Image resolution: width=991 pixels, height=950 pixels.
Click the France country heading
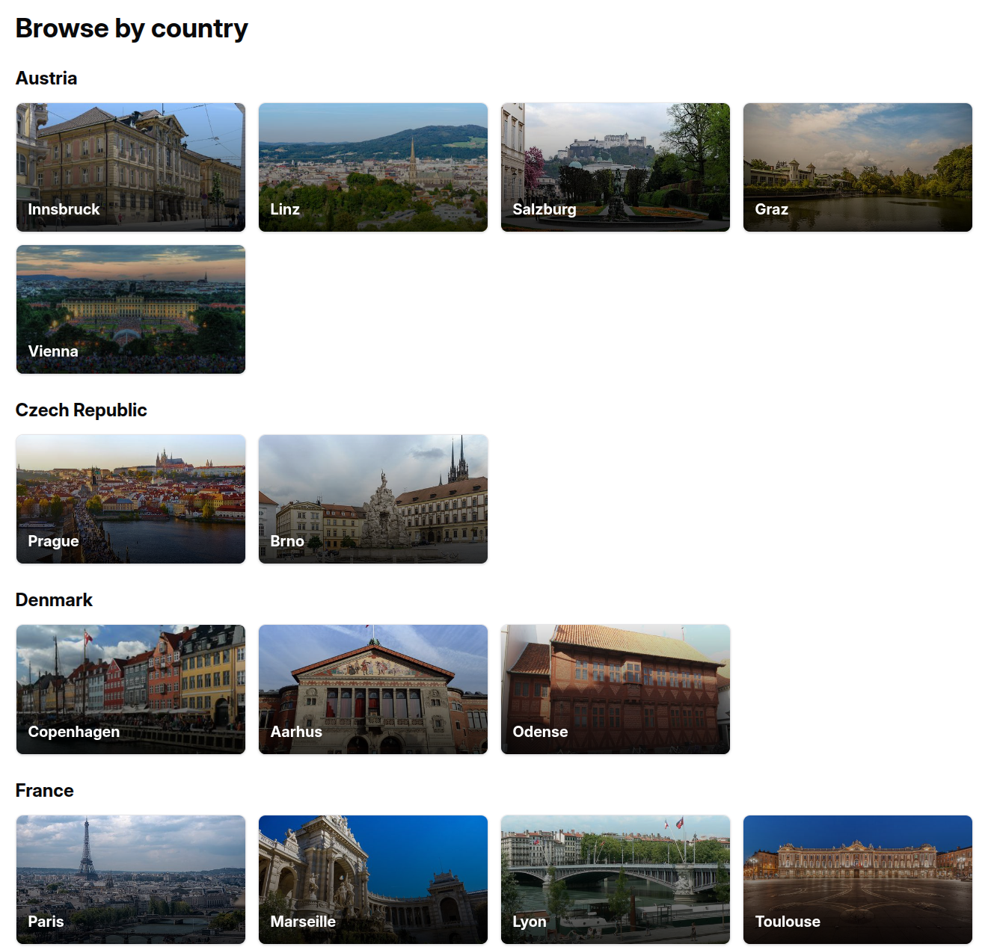(x=45, y=791)
